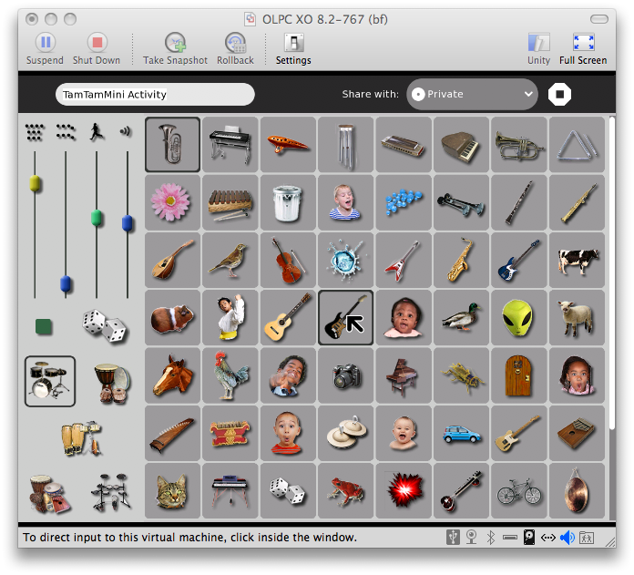Click the network adapter status icon

pos(548,538)
